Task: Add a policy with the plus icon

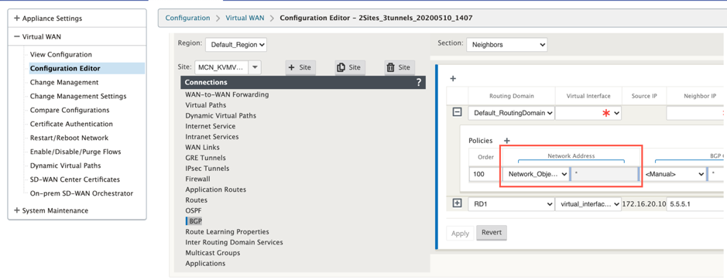Action: [507, 140]
